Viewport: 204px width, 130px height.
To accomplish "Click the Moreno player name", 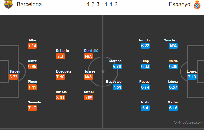I will click(115, 61).
